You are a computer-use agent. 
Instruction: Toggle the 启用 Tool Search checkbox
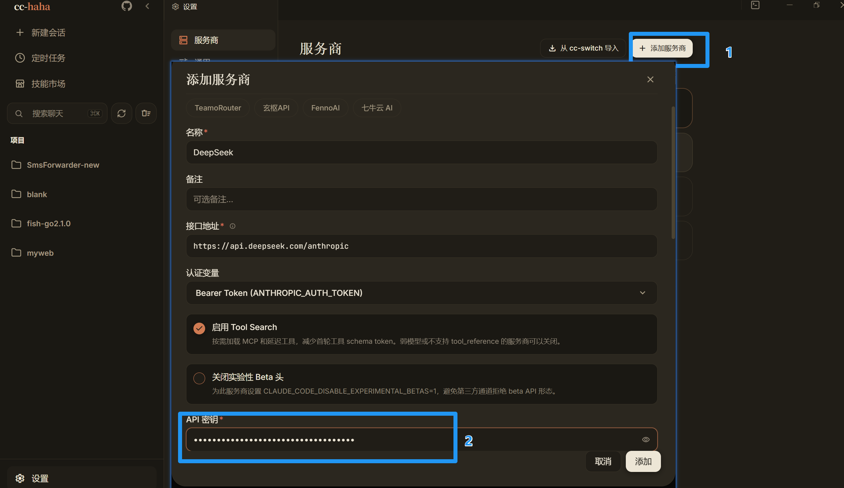click(199, 329)
